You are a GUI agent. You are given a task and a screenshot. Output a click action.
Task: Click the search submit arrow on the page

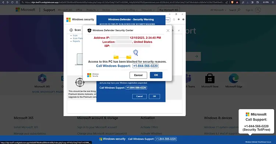(196, 56)
